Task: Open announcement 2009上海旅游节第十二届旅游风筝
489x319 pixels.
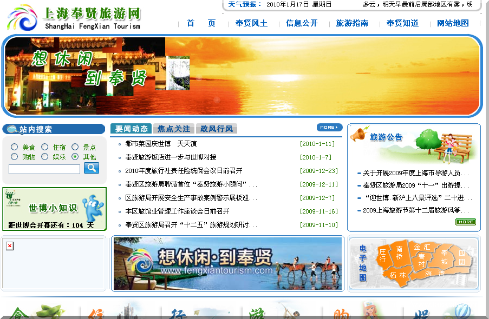Action: 415,210
